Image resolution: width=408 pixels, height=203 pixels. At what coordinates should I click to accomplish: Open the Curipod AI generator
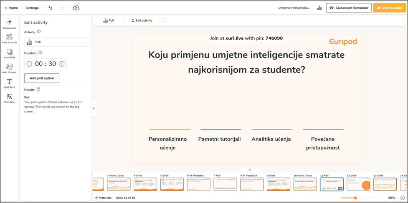9,24
